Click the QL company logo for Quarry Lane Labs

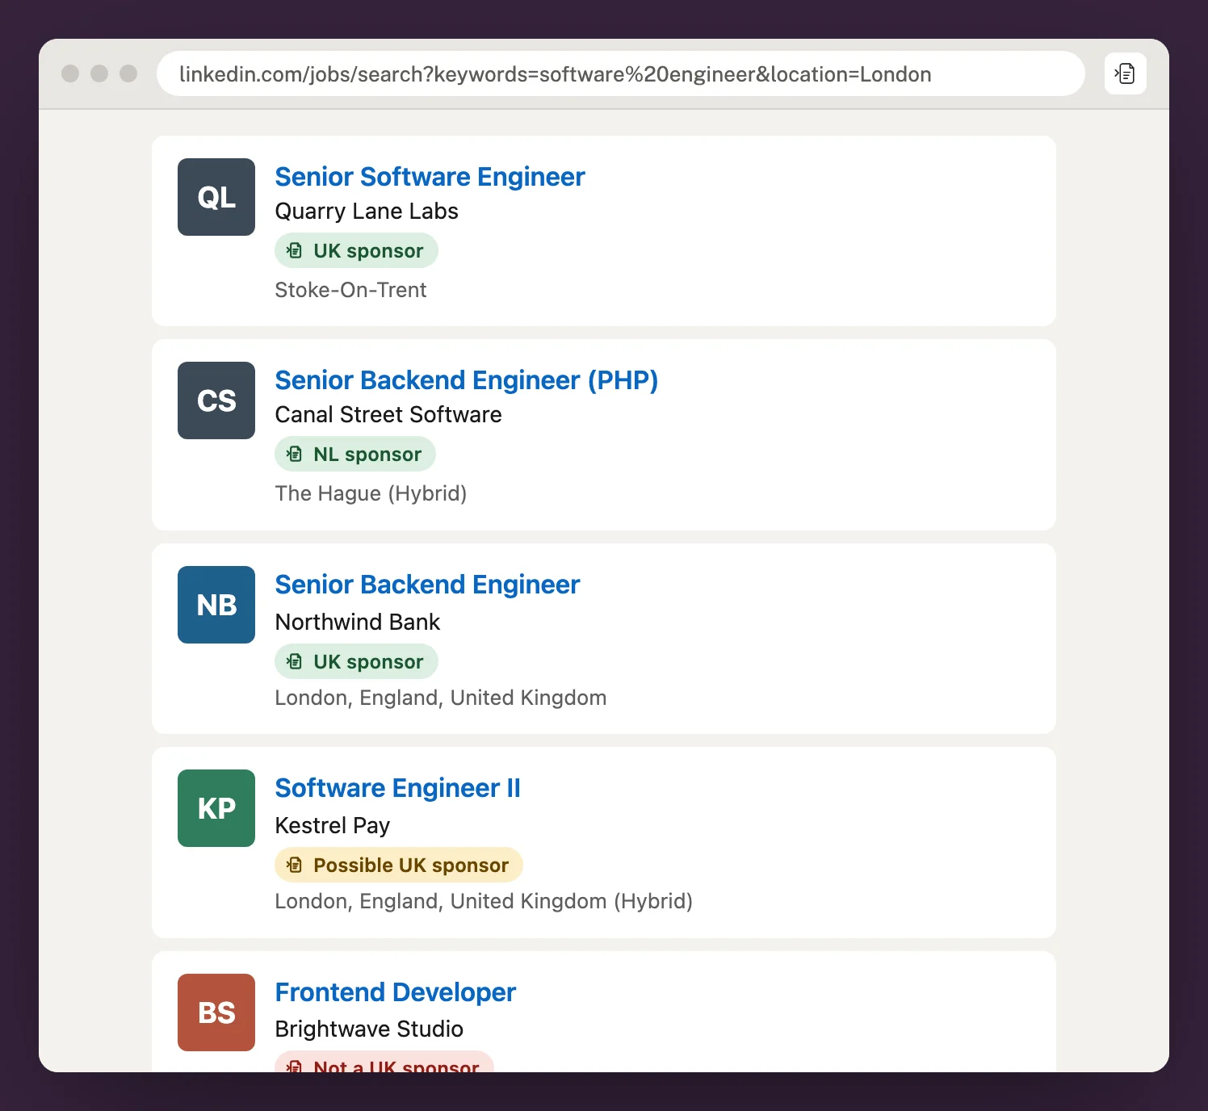216,197
